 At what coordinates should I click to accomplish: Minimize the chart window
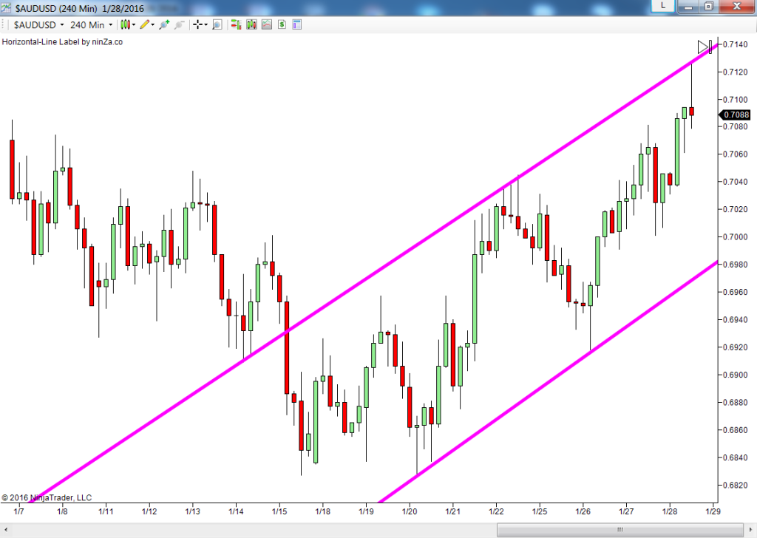689,6
